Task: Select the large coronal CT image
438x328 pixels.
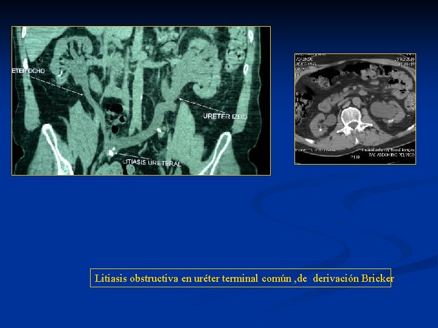Action: 141,101
